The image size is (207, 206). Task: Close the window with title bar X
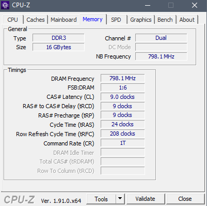click(x=195, y=6)
